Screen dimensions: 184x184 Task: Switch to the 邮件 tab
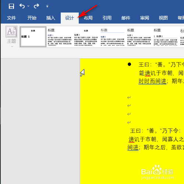[x=126, y=18]
